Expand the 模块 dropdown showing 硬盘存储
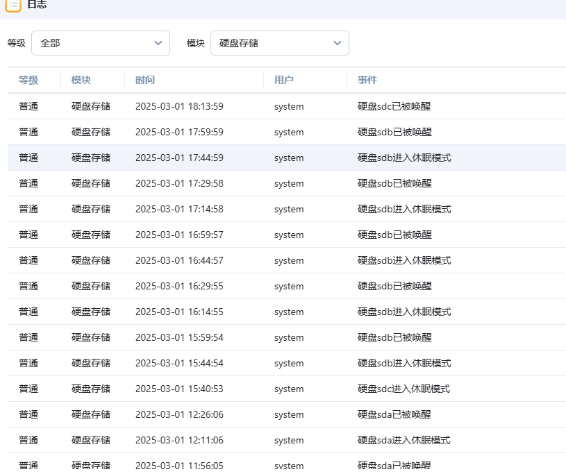The image size is (566, 474). coord(279,43)
